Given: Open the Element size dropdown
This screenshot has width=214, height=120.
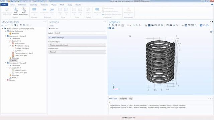Looking at the screenshot, I should (x=77, y=52).
